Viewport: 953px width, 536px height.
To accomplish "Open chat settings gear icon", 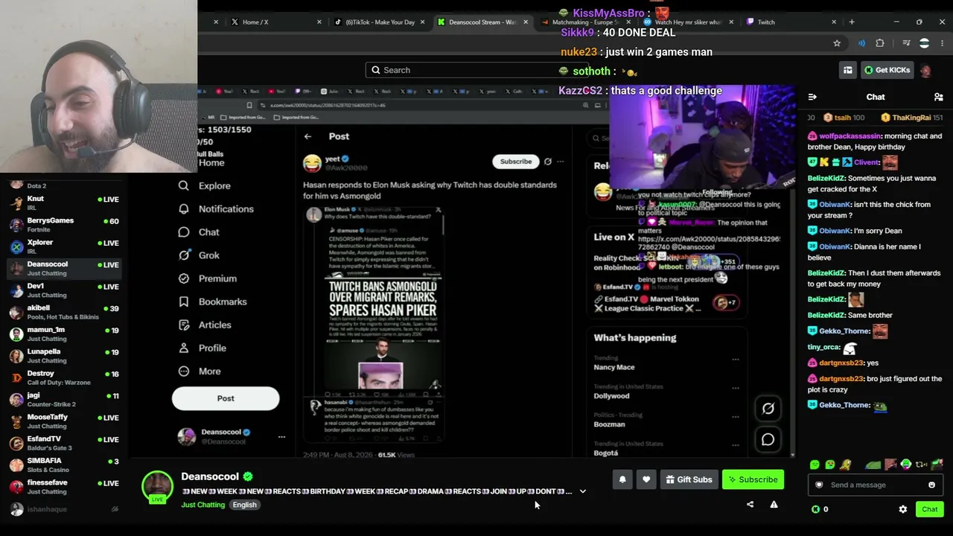I will click(902, 509).
